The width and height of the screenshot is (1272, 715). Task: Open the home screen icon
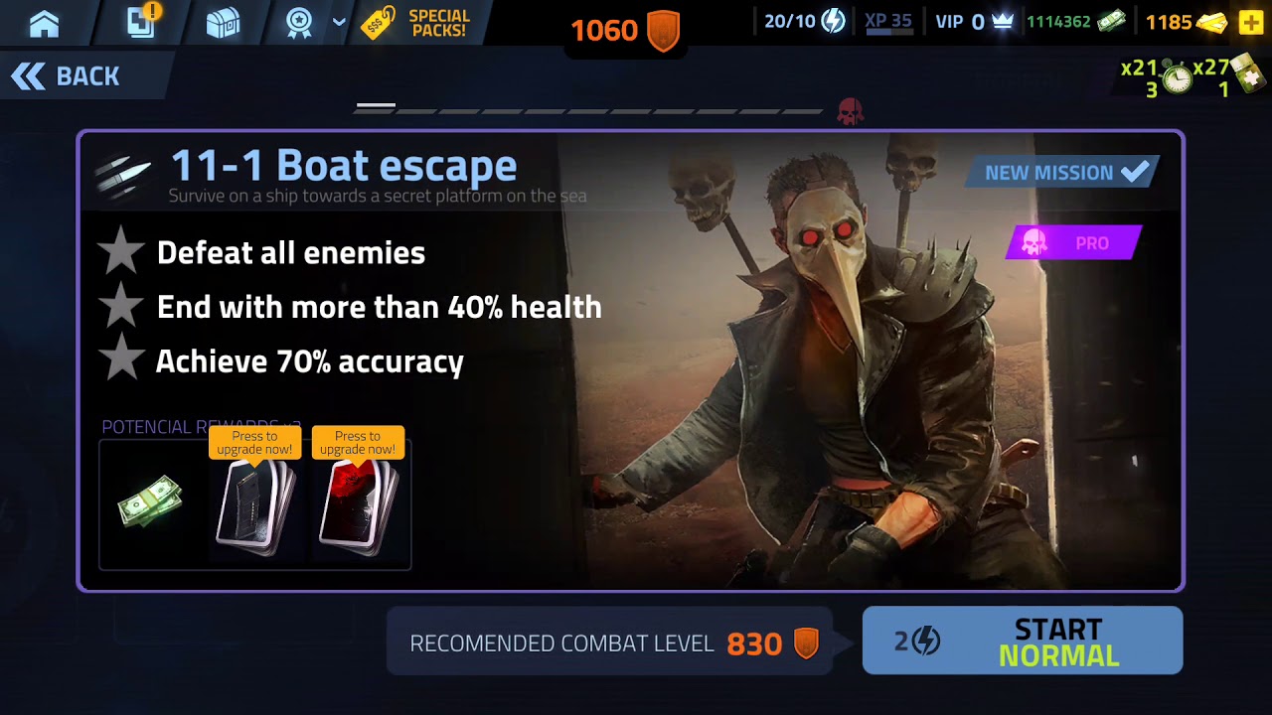44,23
